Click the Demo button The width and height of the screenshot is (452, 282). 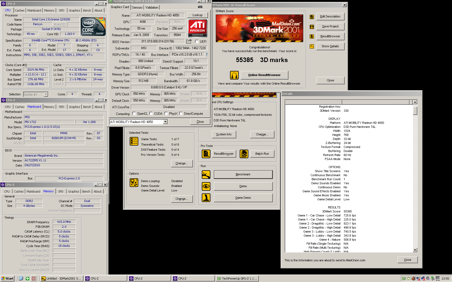click(x=243, y=186)
